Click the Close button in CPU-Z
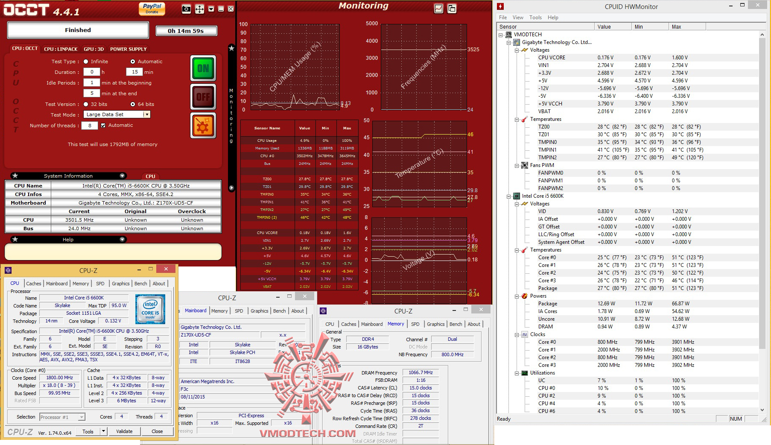 point(157,431)
